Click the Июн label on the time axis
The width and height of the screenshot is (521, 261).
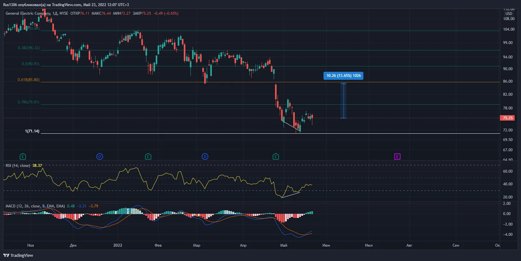(326, 245)
